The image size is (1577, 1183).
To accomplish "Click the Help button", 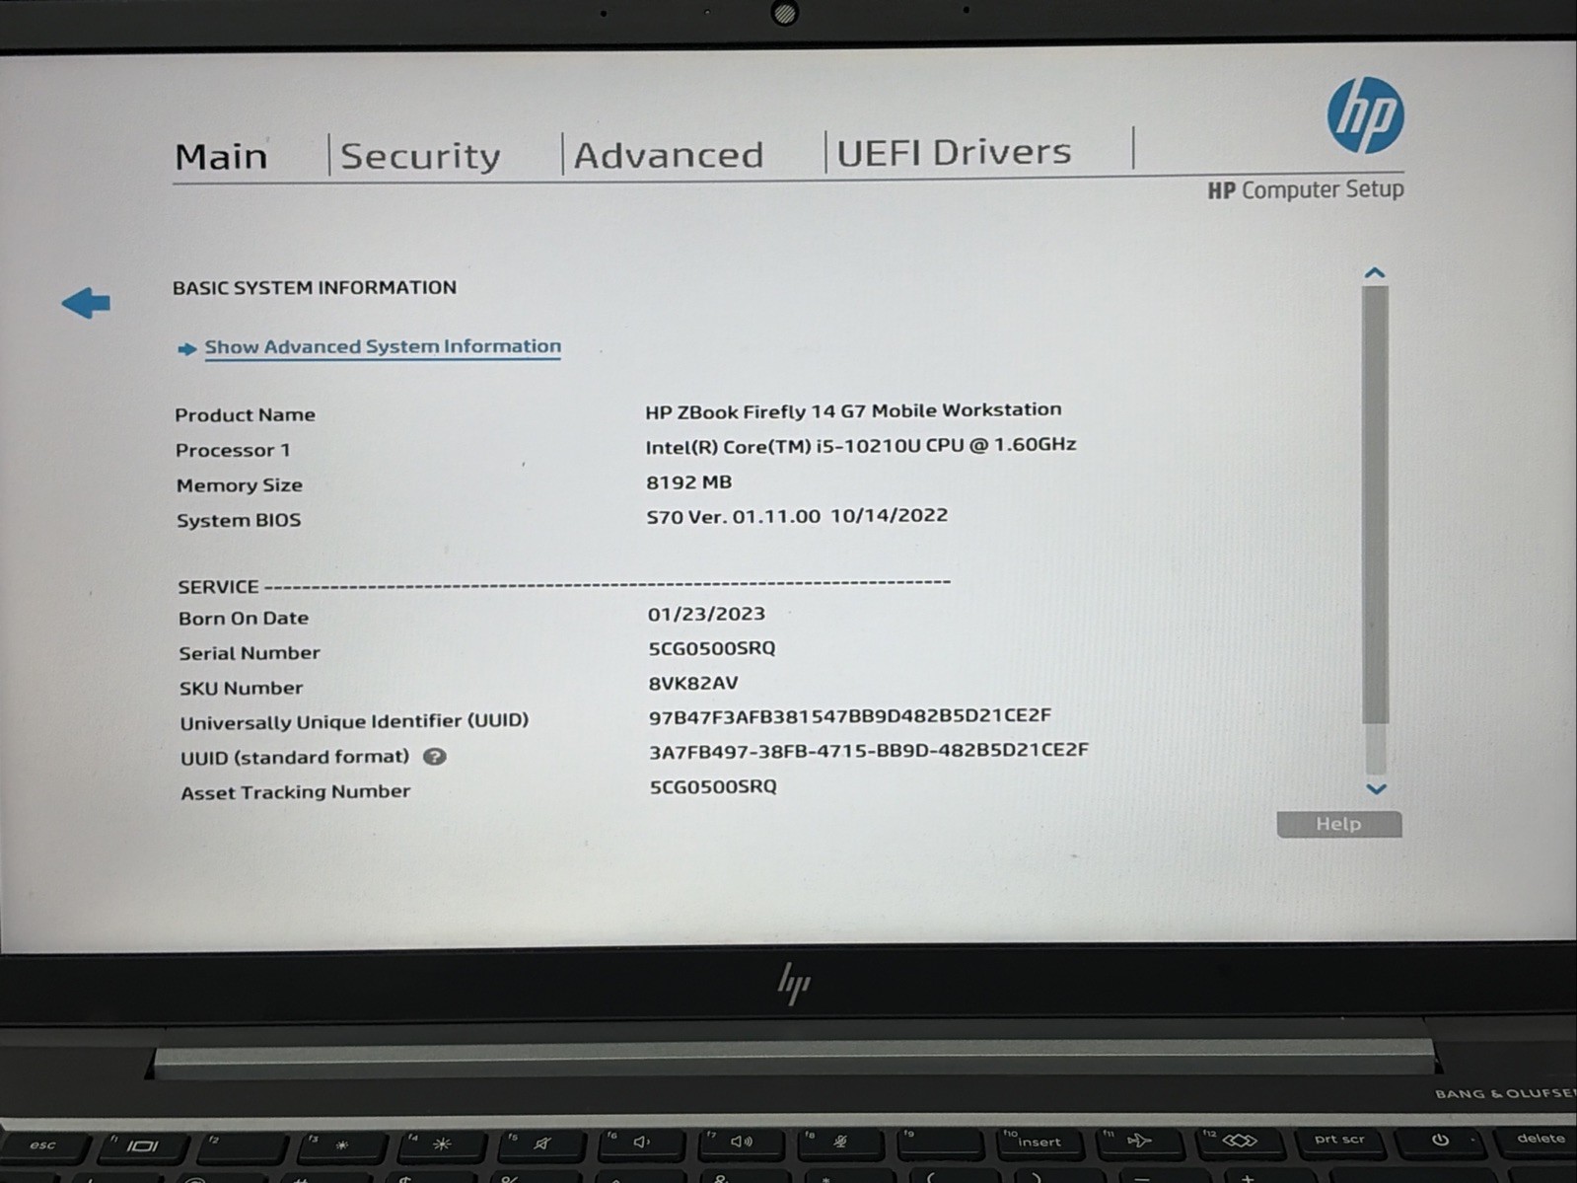I will (1338, 824).
